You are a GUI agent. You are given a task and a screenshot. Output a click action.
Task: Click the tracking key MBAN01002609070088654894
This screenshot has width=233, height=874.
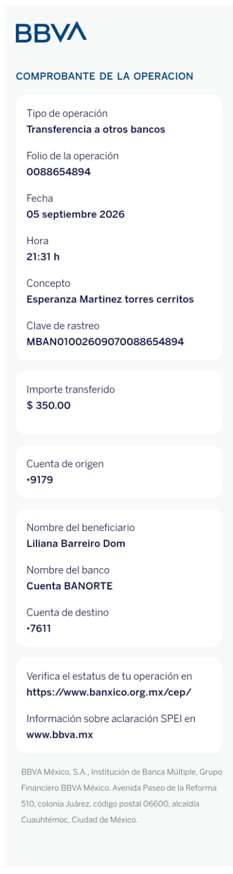pyautogui.click(x=105, y=342)
